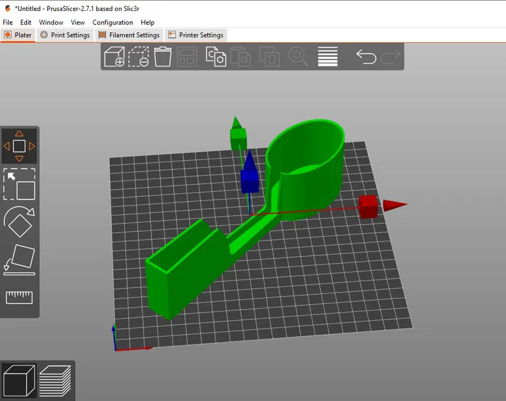This screenshot has width=506, height=401.
Task: Click the Add instance icon
Action: pyautogui.click(x=270, y=56)
